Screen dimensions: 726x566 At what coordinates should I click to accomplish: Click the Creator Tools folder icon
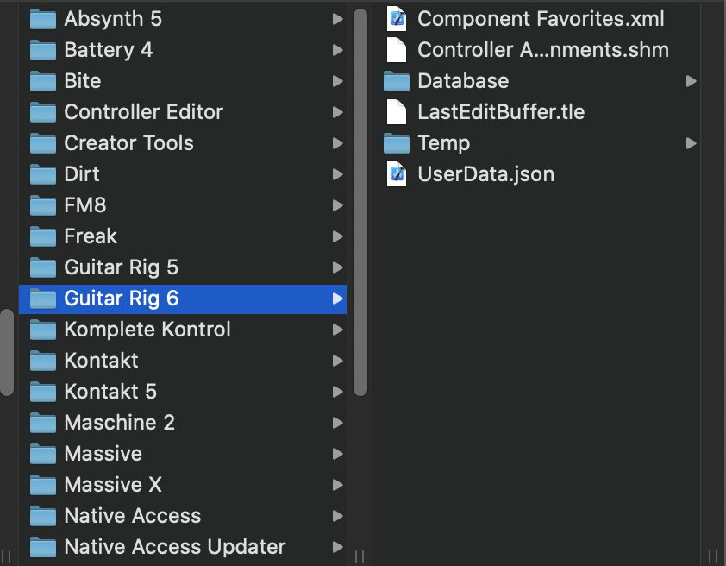point(43,143)
